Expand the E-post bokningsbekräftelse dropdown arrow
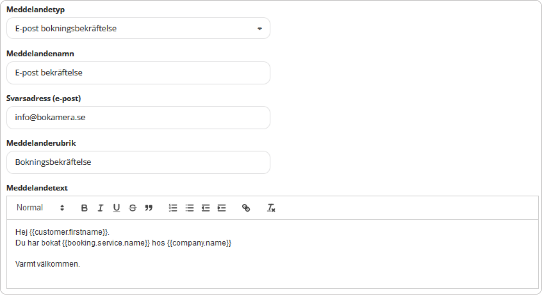The height and width of the screenshot is (295, 542). (259, 29)
